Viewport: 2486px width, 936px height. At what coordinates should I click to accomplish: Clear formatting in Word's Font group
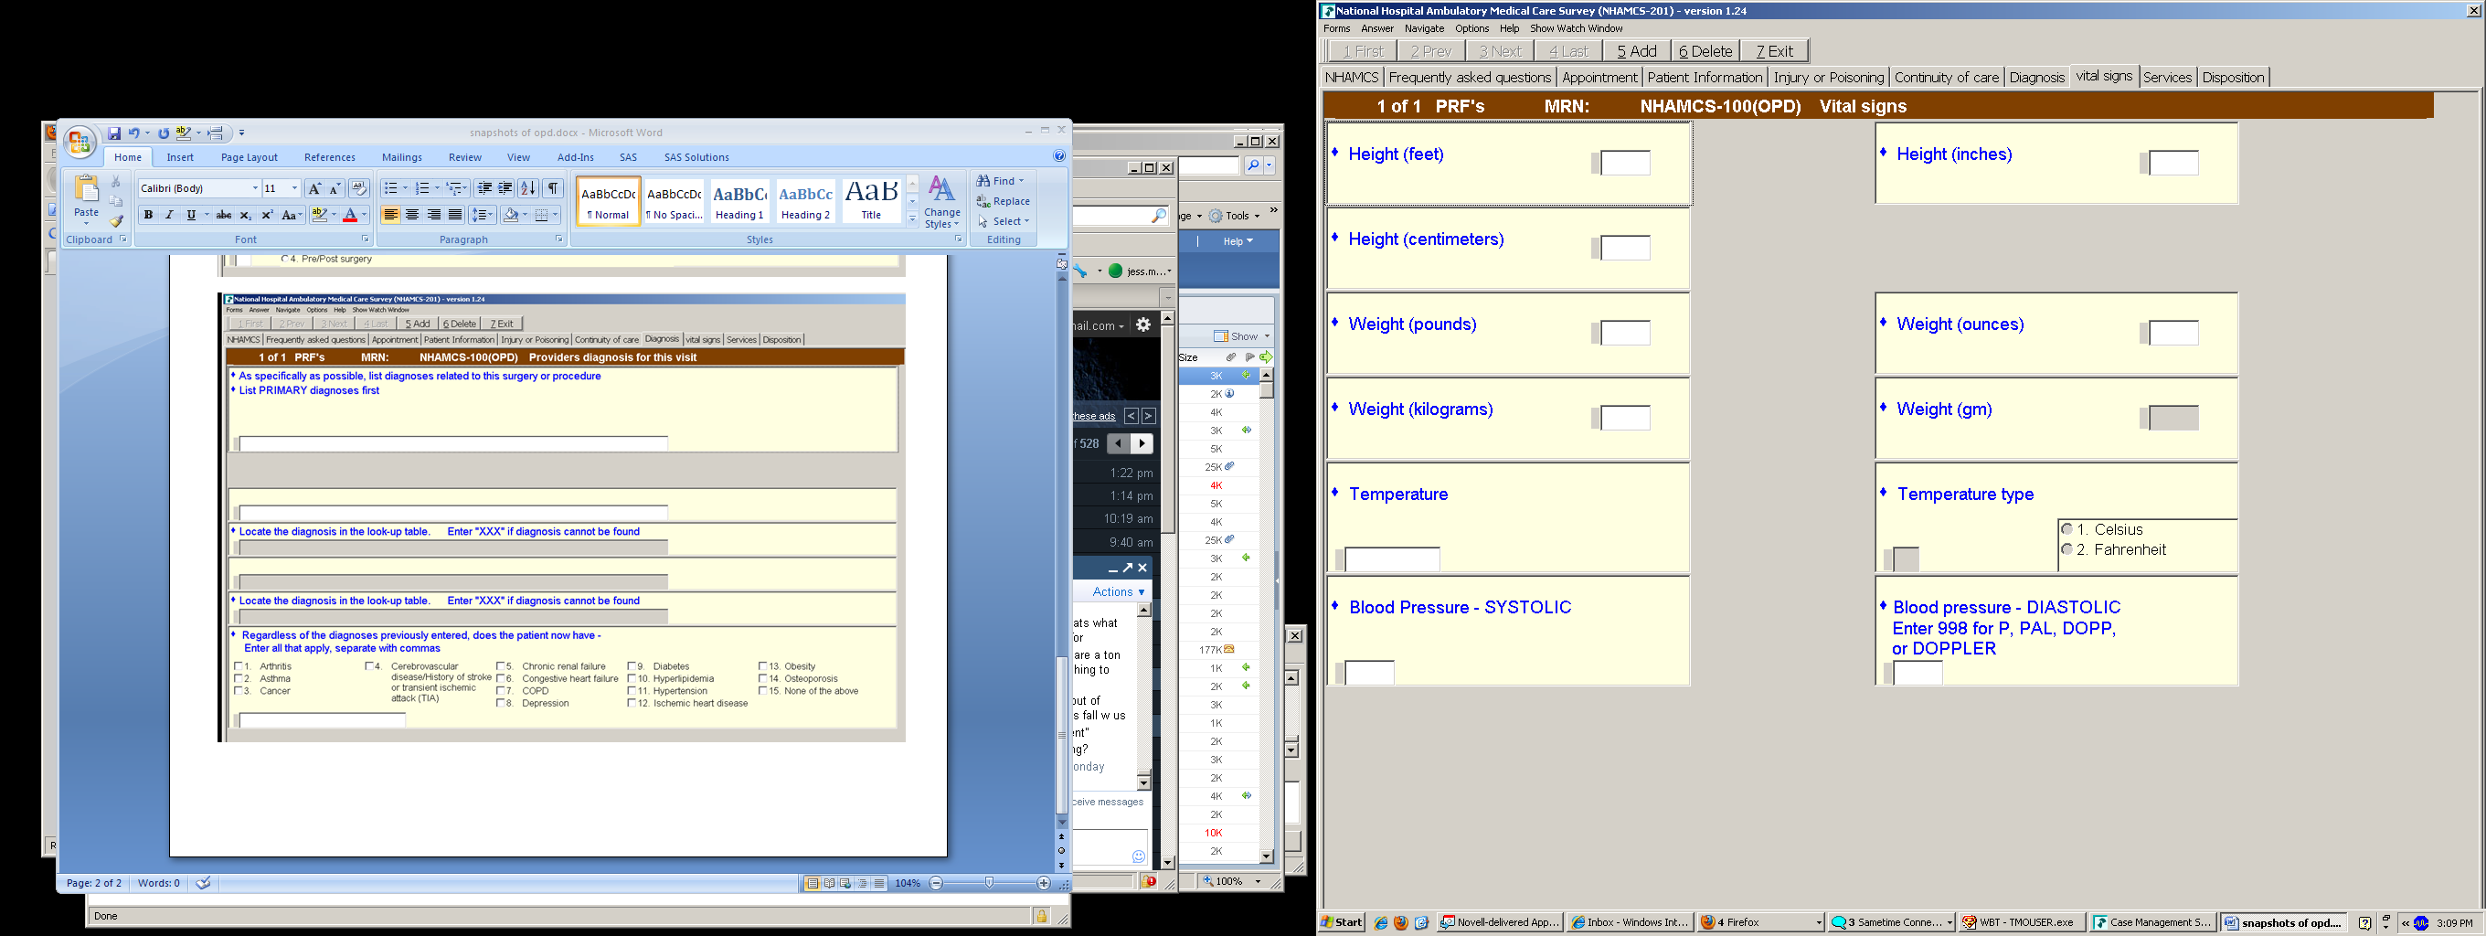click(x=358, y=188)
